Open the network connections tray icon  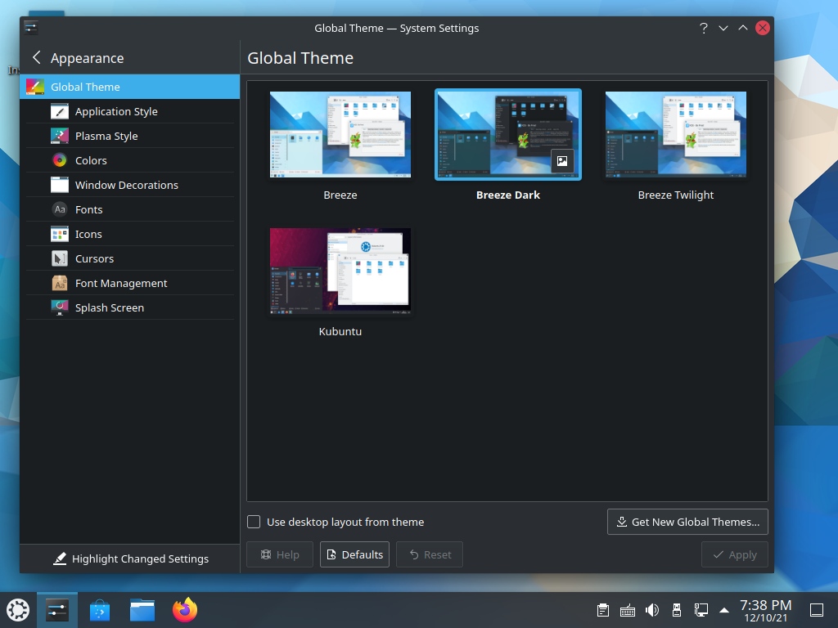coord(701,610)
